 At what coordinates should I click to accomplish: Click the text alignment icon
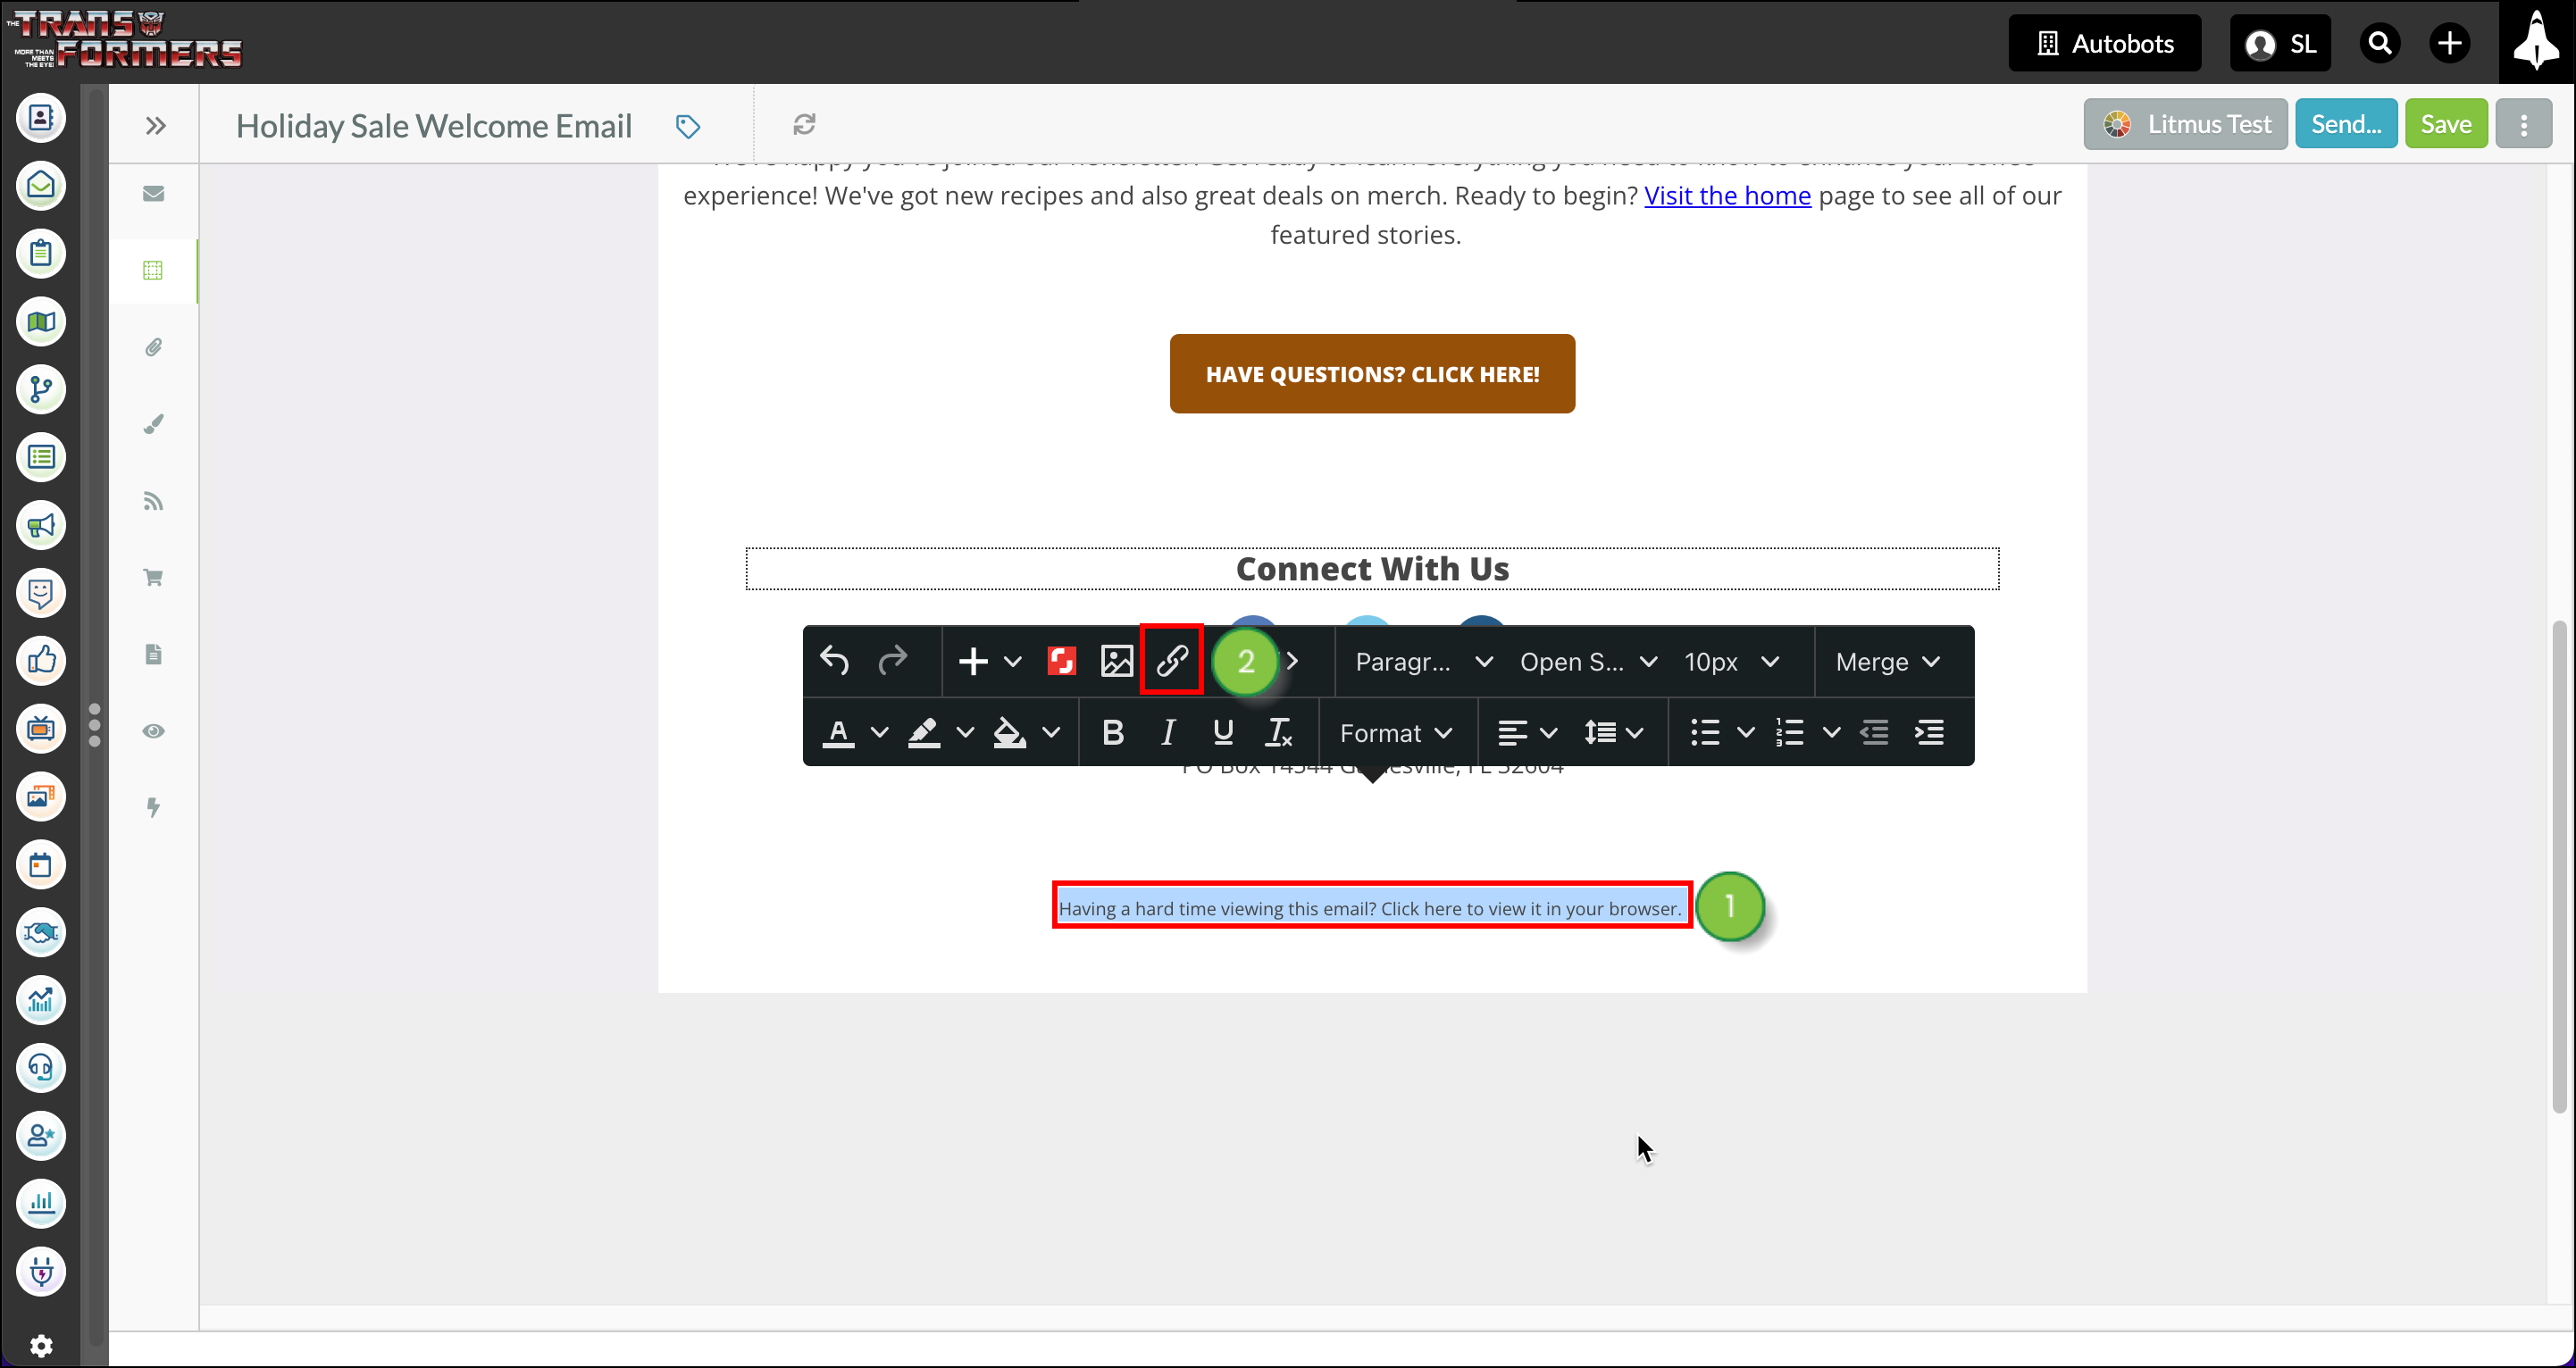1512,733
